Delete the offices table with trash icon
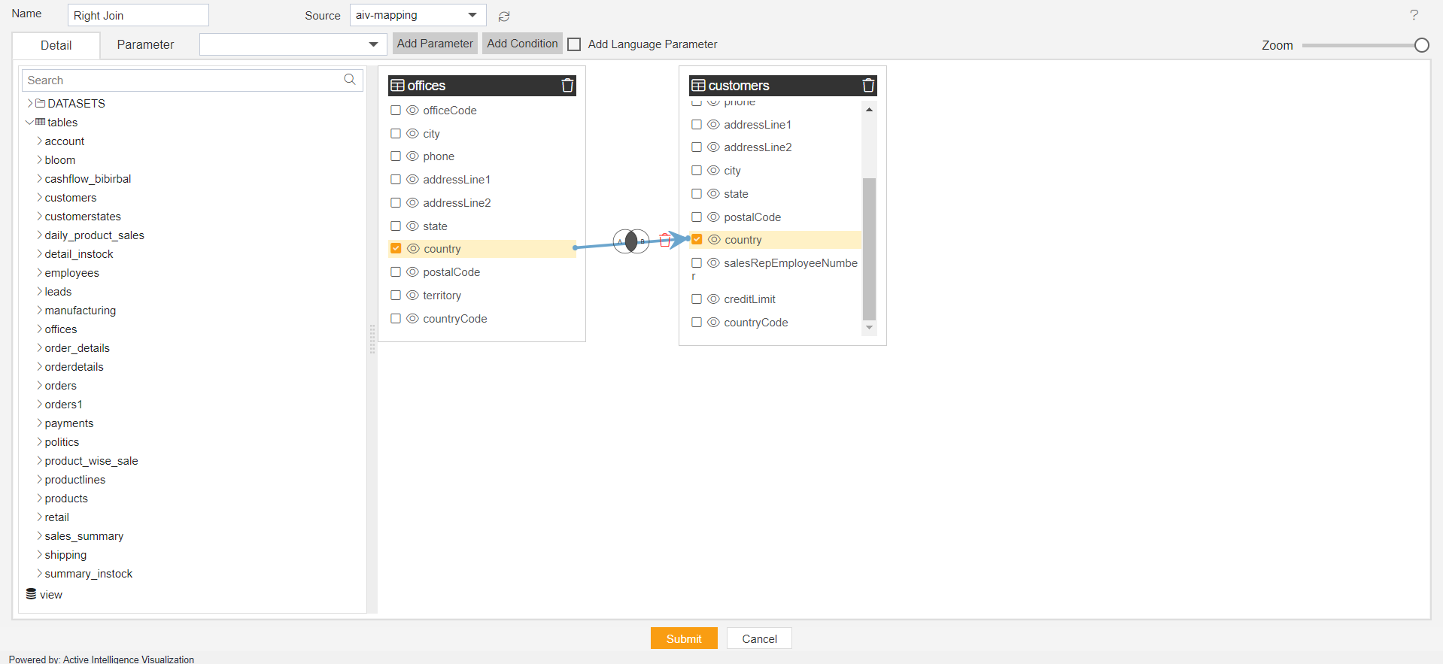The image size is (1443, 664). pos(567,85)
